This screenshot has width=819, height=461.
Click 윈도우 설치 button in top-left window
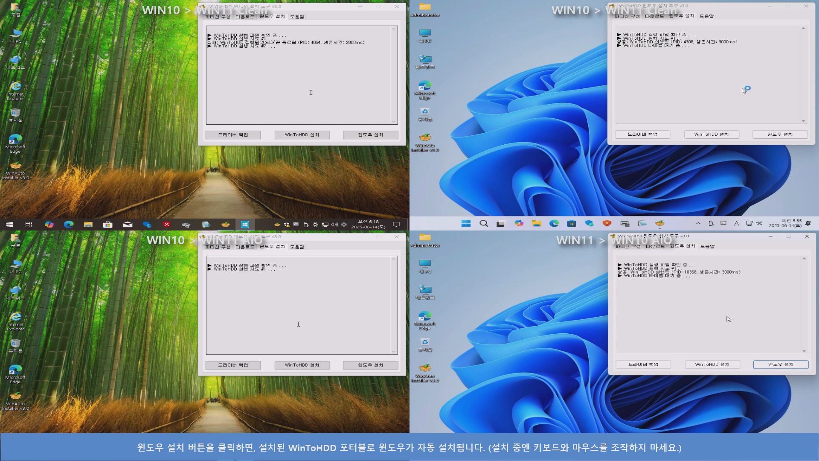pyautogui.click(x=371, y=135)
